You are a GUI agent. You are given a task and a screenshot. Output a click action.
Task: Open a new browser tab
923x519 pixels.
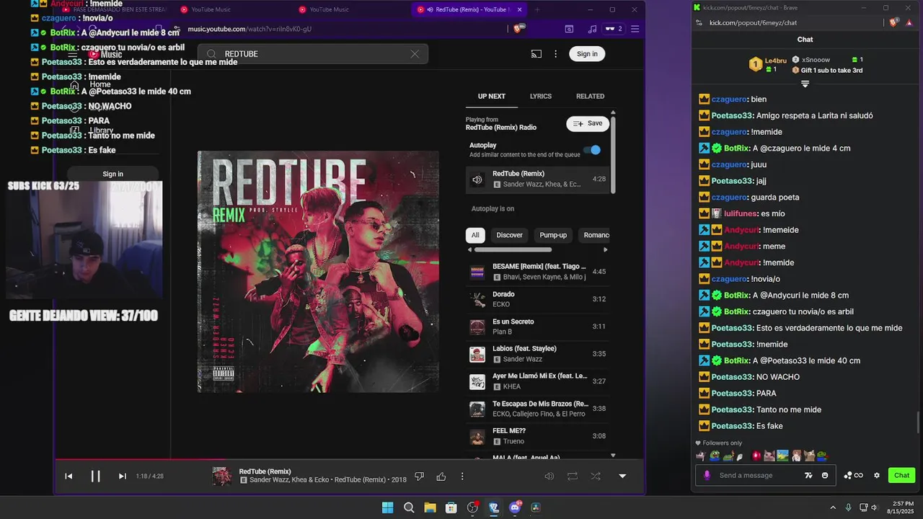(537, 9)
